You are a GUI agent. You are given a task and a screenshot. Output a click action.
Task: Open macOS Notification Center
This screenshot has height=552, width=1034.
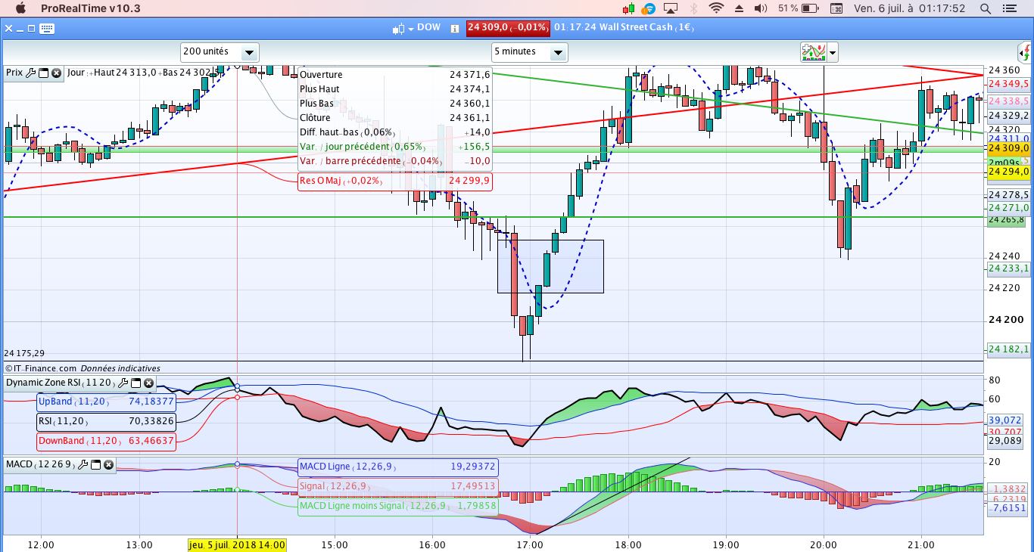[x=1008, y=8]
